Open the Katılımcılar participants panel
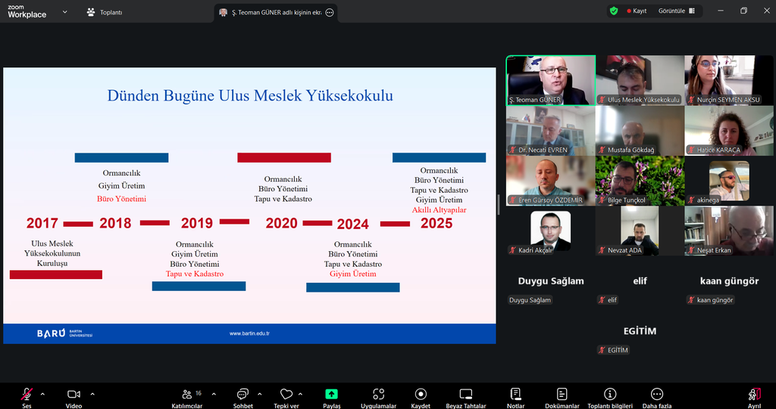The width and height of the screenshot is (776, 409). tap(186, 395)
